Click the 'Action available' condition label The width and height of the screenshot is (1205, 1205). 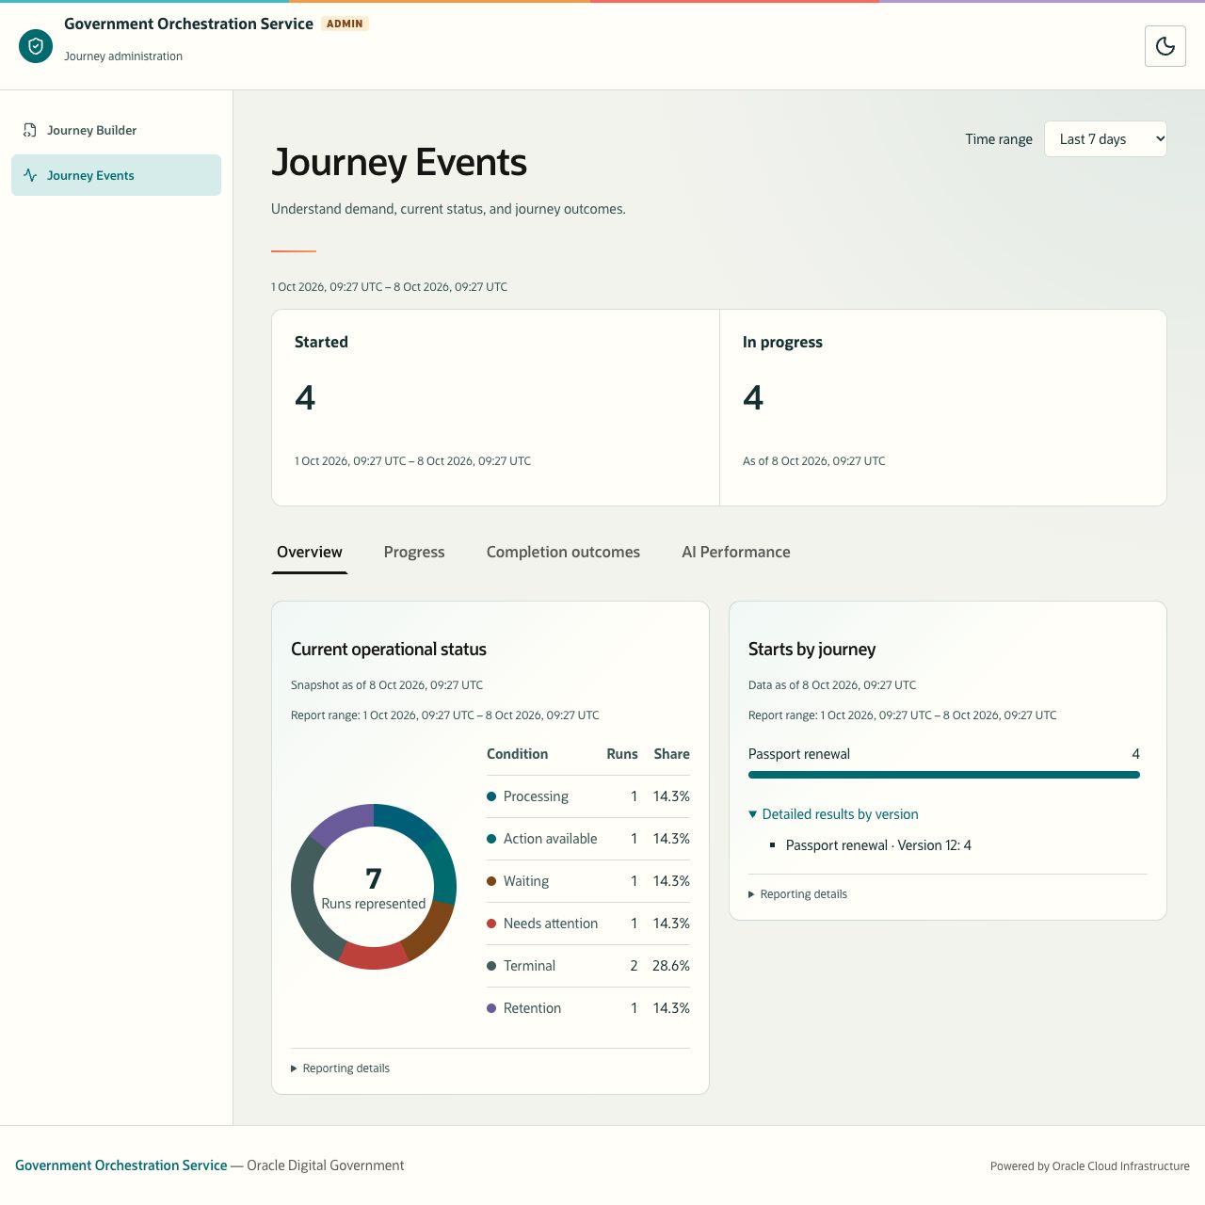coord(550,839)
